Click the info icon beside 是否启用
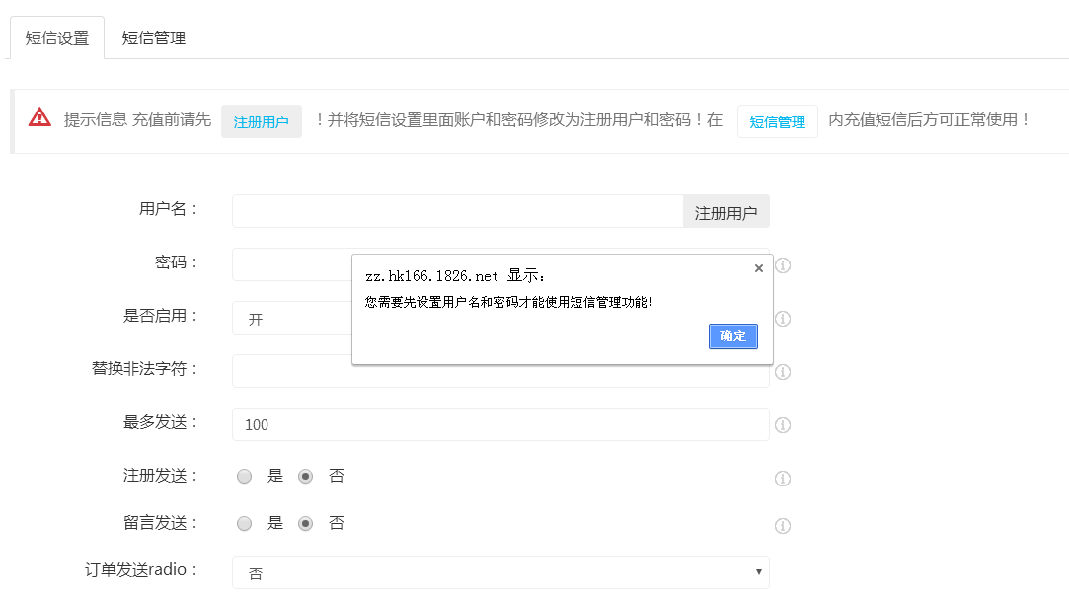The height and width of the screenshot is (597, 1069). click(x=783, y=319)
